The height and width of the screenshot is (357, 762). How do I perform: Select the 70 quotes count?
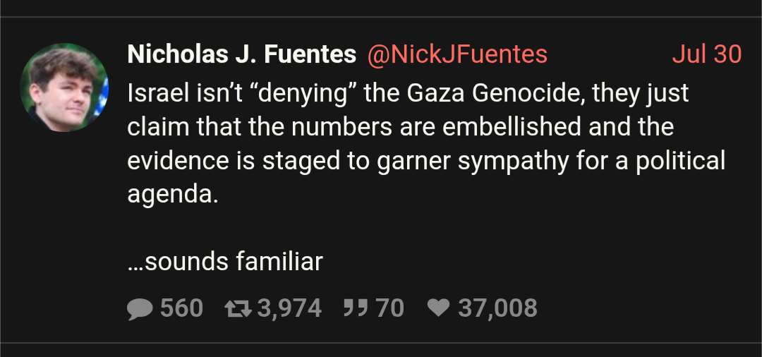click(389, 308)
